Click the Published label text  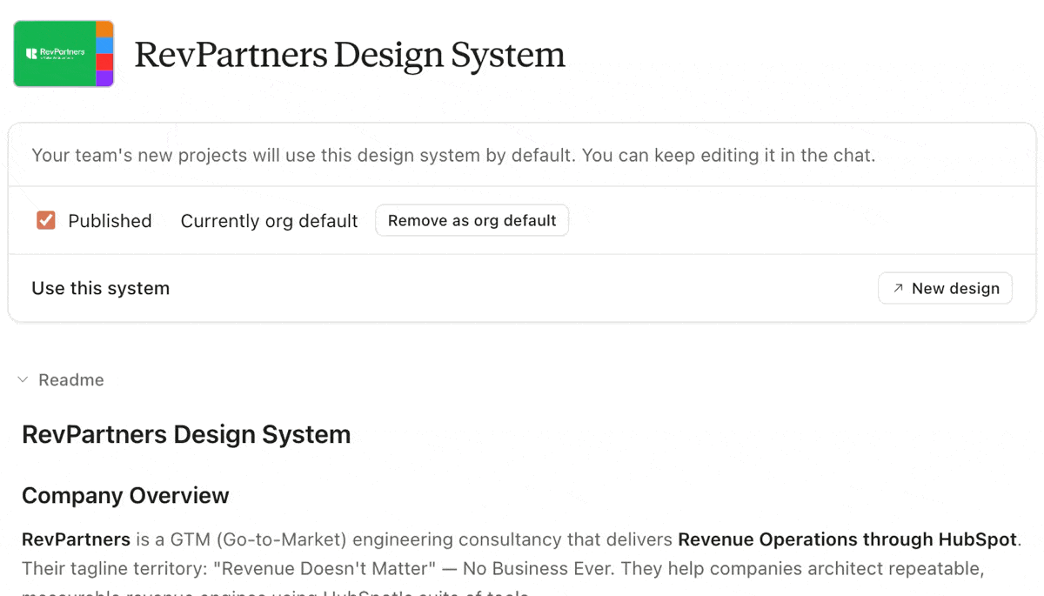[x=110, y=221]
